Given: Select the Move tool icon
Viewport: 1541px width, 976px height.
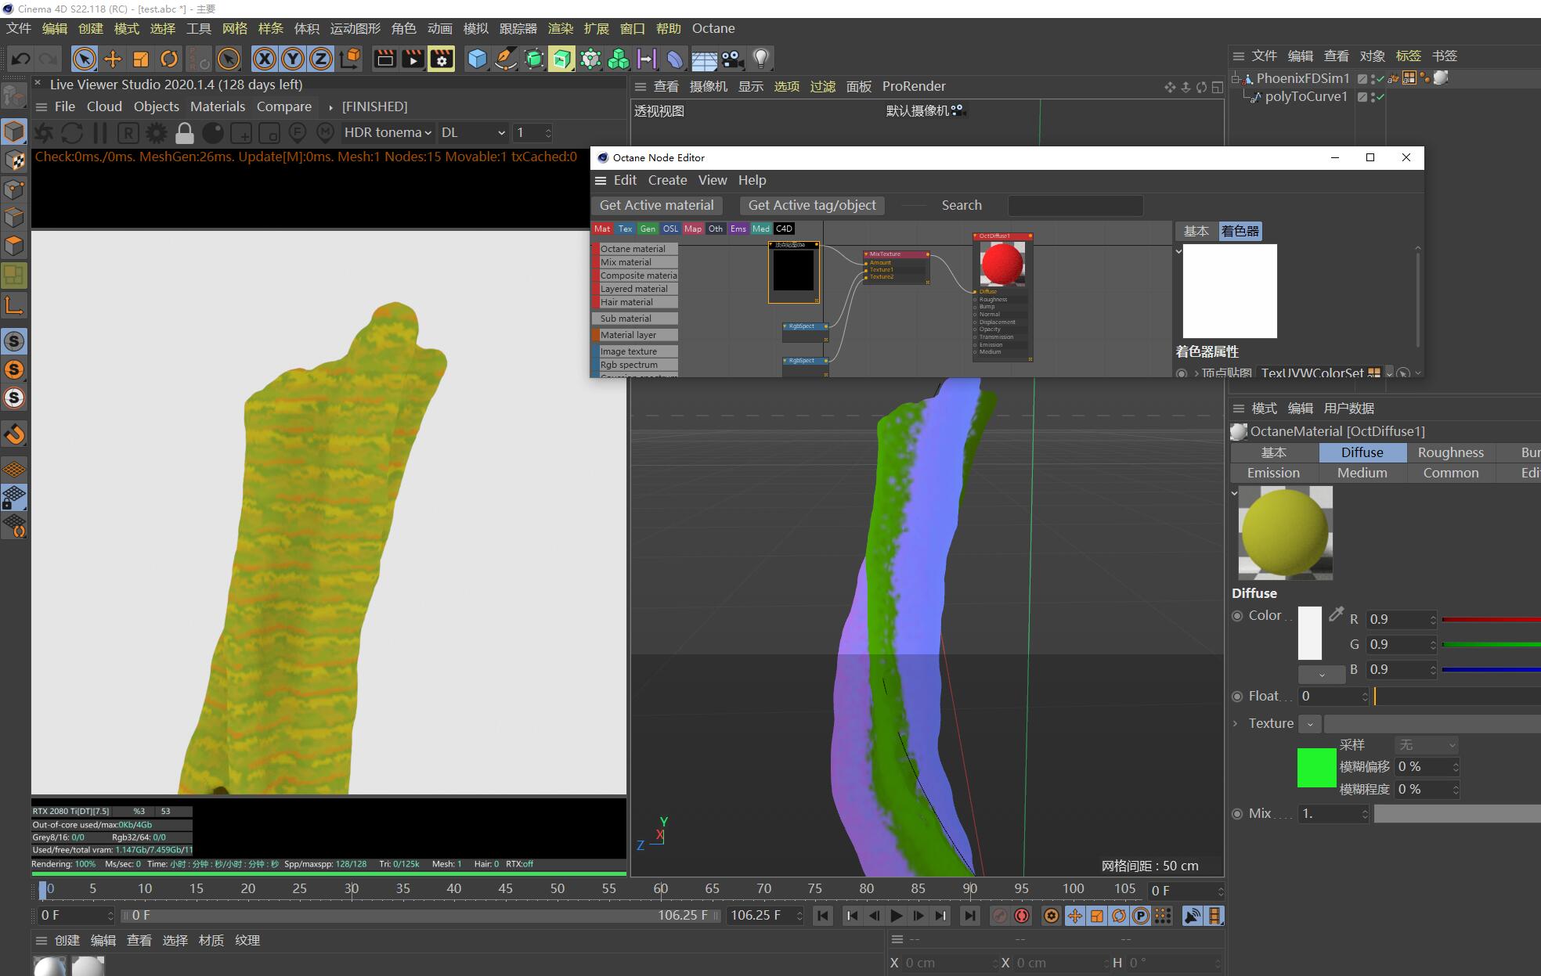Looking at the screenshot, I should (113, 59).
